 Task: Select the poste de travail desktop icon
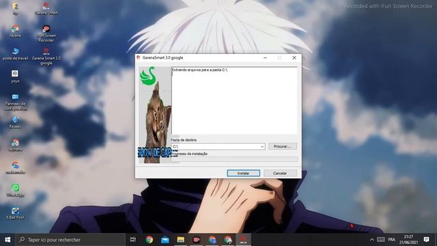coord(15,54)
